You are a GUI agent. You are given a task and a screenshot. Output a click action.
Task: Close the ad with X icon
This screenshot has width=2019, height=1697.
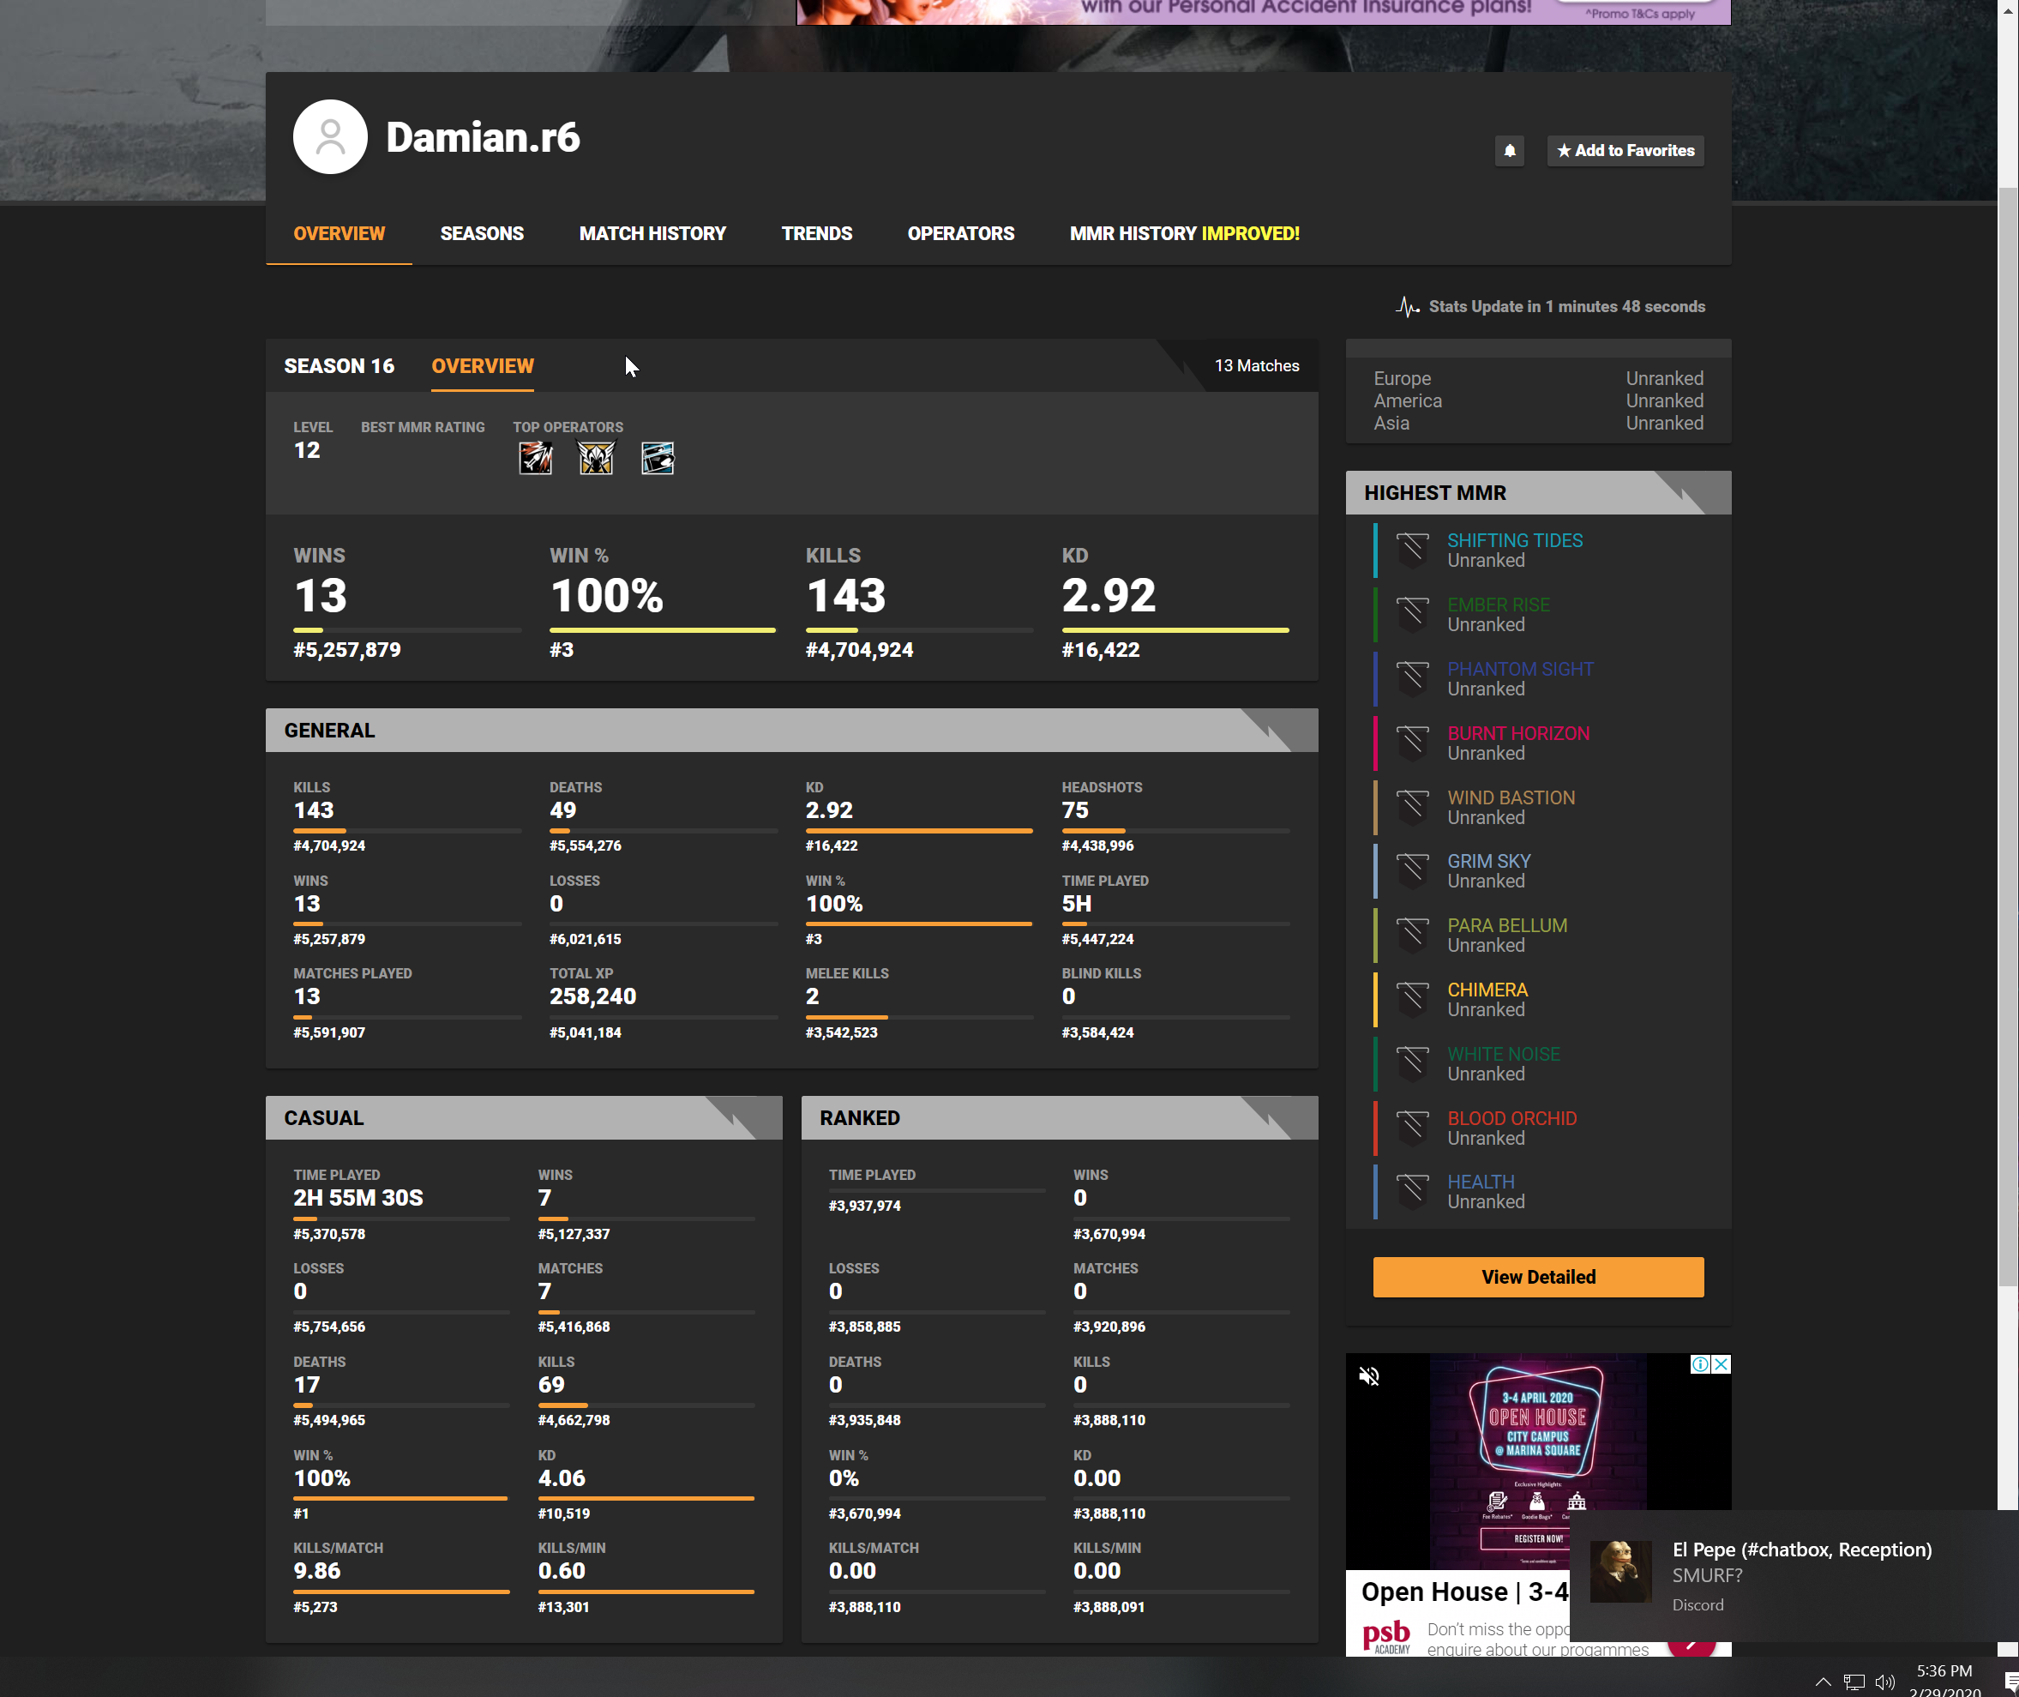point(1721,1364)
